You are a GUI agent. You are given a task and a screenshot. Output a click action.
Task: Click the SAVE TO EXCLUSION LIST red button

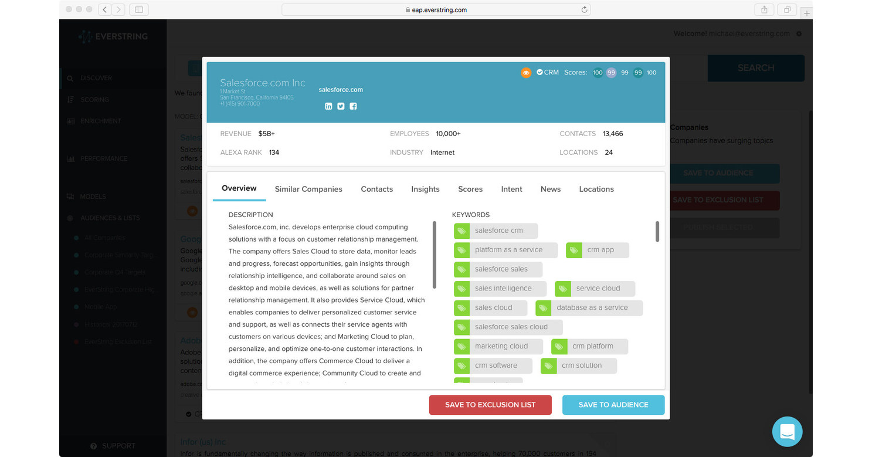tap(490, 405)
